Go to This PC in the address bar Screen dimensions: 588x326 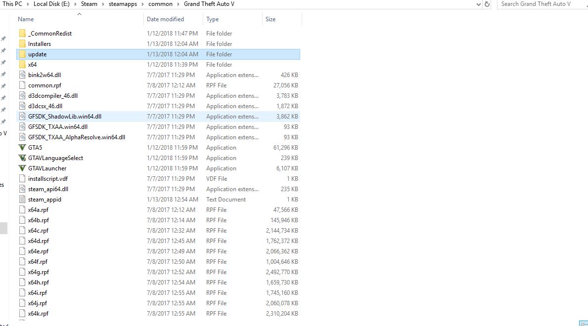pyautogui.click(x=12, y=4)
